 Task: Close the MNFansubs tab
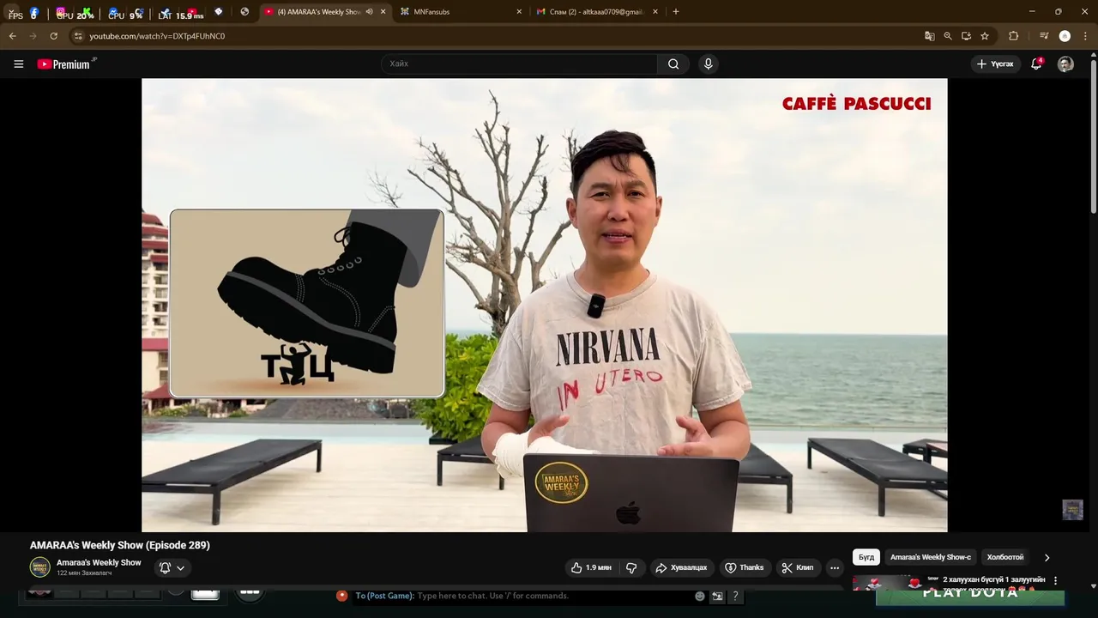519,12
